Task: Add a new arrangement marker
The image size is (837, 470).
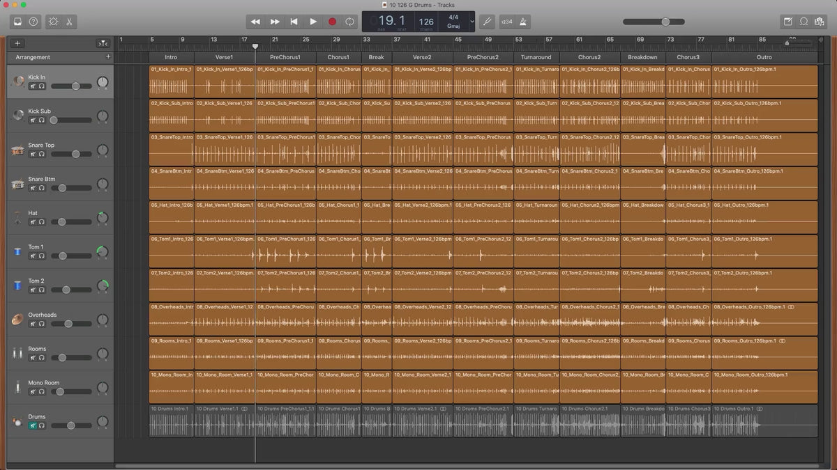Action: pyautogui.click(x=107, y=56)
